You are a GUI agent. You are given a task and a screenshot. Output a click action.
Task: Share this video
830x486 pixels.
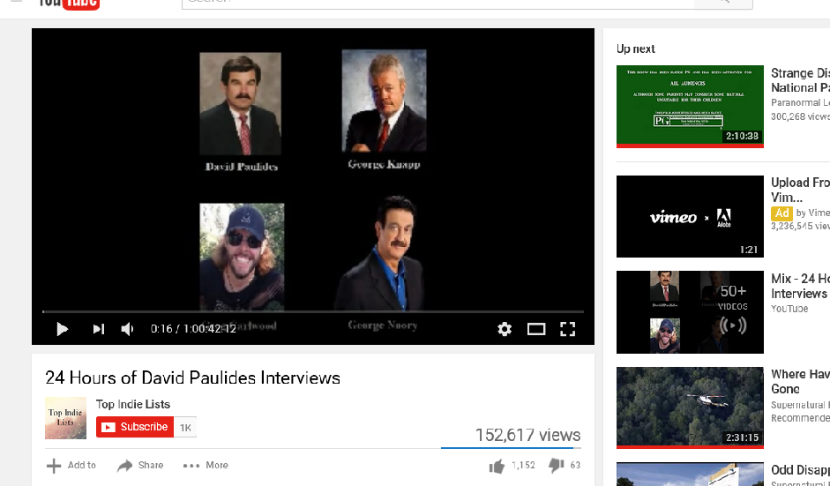click(x=140, y=466)
